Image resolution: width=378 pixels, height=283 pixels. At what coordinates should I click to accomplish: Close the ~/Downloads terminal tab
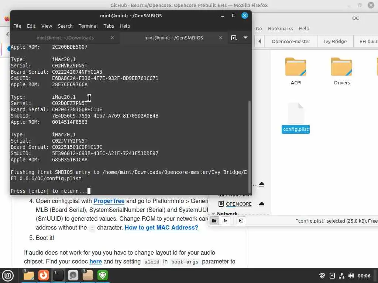tap(112, 38)
